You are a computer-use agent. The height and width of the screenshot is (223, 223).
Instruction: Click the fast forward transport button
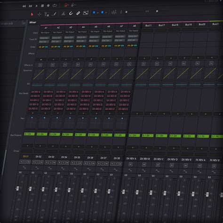click(x=31, y=6)
